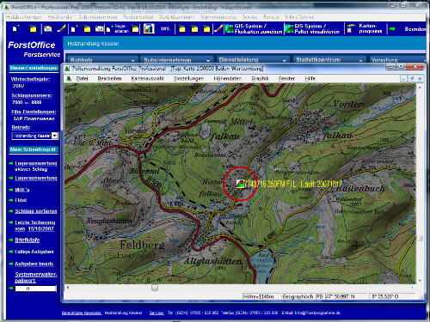
Task: Click the Polter marker icon on the map
Action: pos(240,184)
